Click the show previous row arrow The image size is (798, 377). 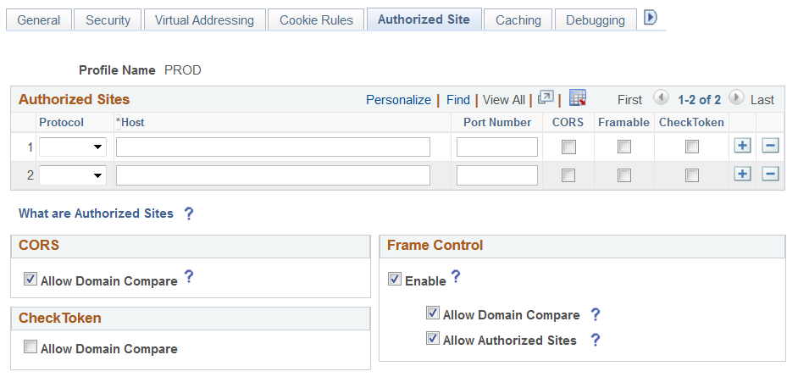(x=662, y=98)
